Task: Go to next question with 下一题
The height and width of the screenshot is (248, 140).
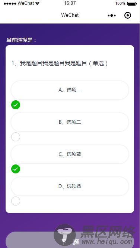Action: [x=70, y=240]
